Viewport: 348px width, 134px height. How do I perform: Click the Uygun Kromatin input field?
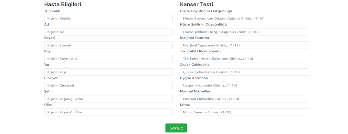[x=244, y=85]
